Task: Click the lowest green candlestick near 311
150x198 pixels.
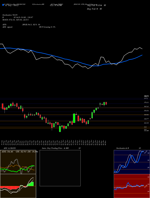Action: (x=60, y=129)
